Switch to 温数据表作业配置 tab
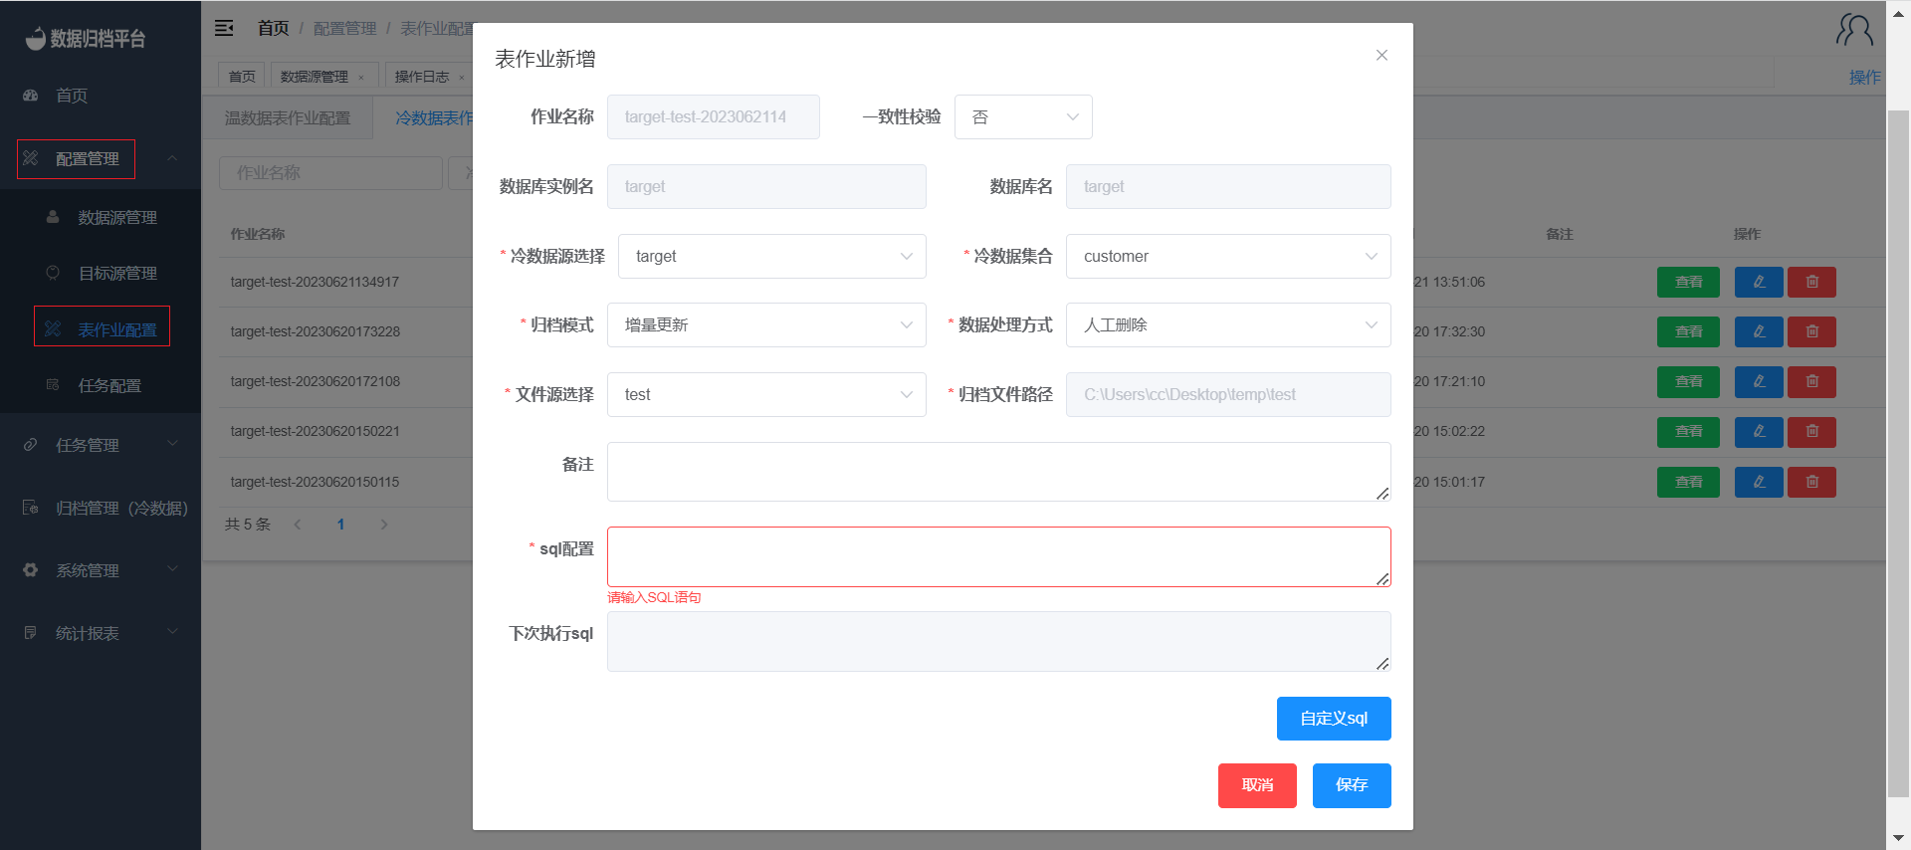Screen dimensions: 1911x850 pyautogui.click(x=288, y=118)
